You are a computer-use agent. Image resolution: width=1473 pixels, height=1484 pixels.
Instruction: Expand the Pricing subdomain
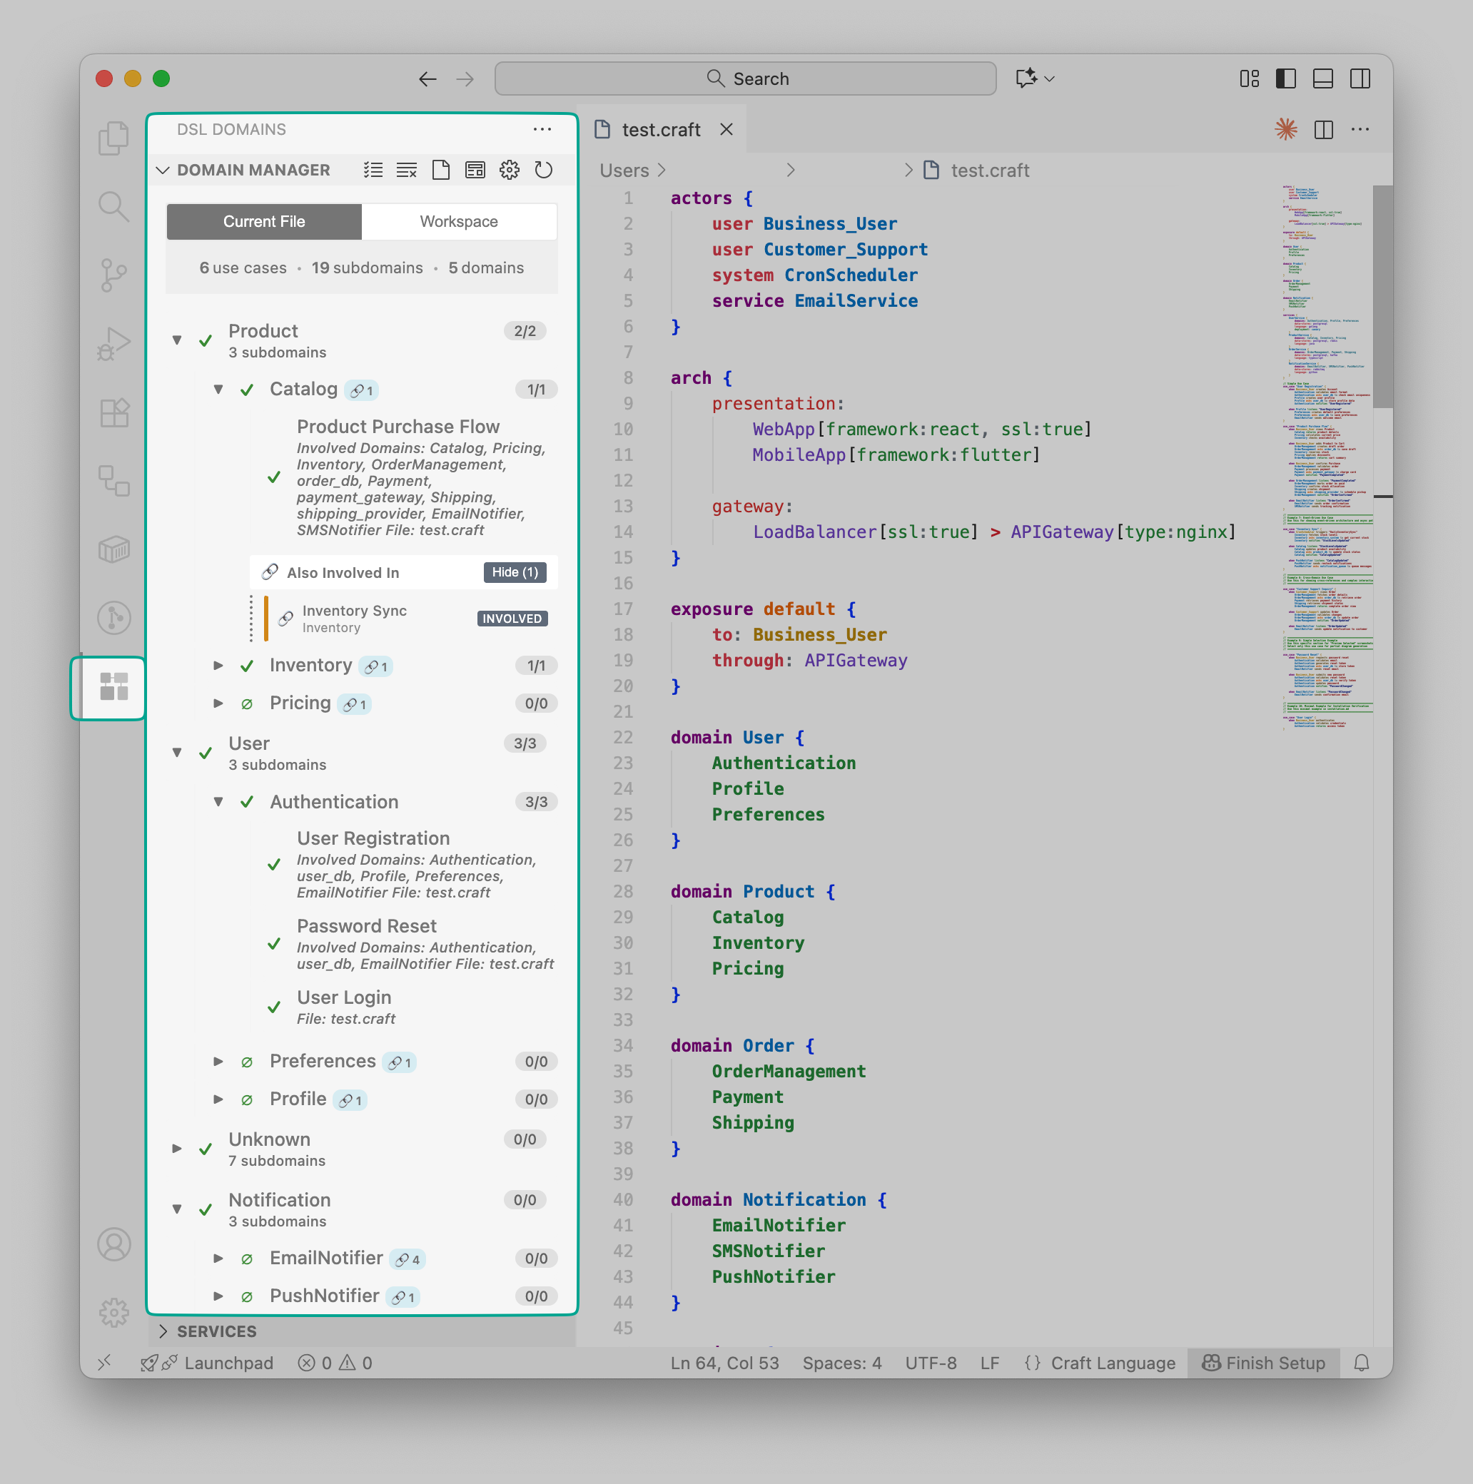click(218, 703)
